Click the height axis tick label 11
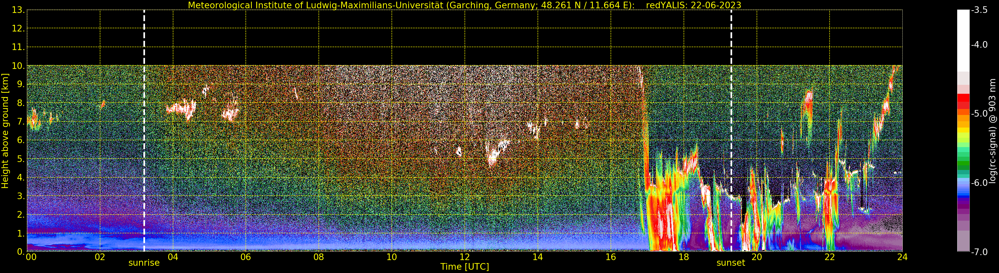This screenshot has width=999, height=273. pyautogui.click(x=18, y=47)
